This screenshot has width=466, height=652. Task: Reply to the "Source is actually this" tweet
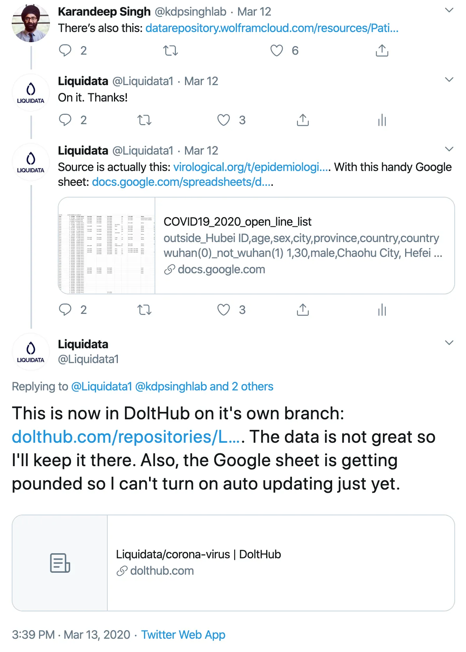[65, 310]
